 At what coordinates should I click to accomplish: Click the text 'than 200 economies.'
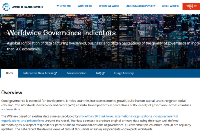[24, 49]
